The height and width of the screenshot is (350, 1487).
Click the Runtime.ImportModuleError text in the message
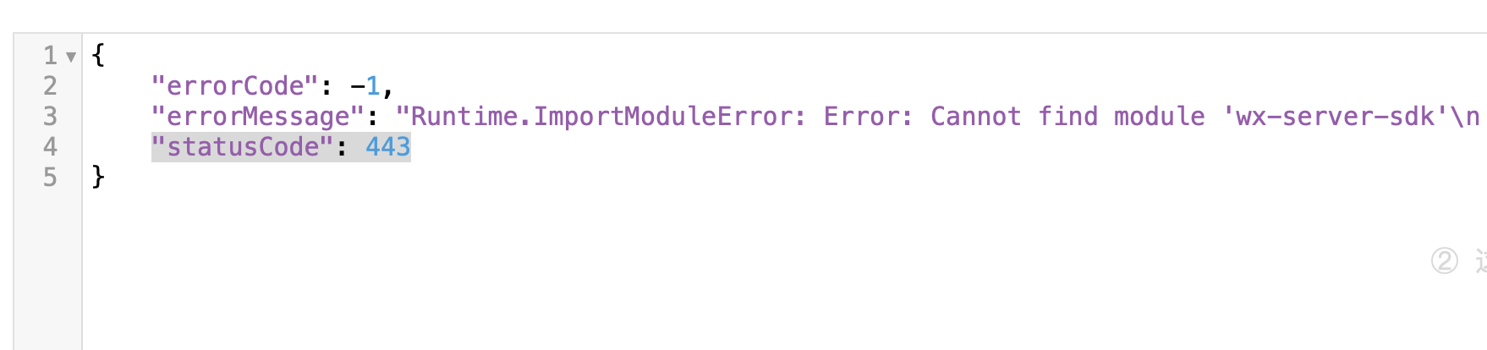tap(601, 117)
